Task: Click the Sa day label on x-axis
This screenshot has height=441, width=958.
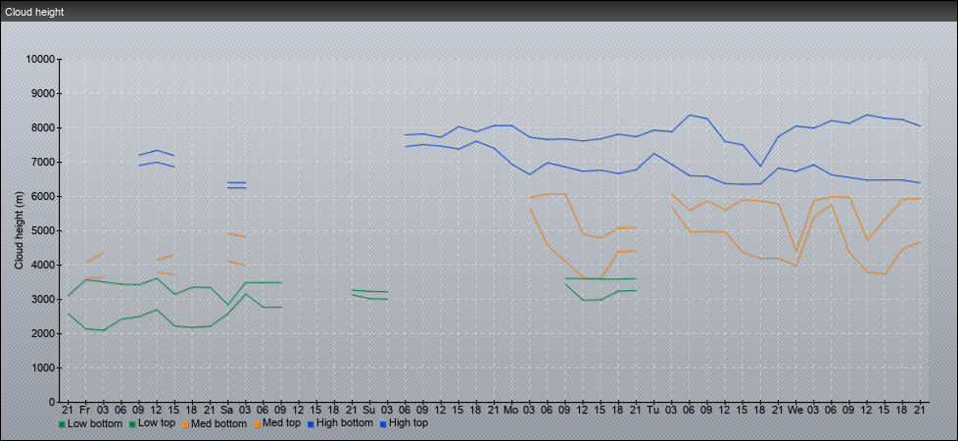Action: (227, 410)
